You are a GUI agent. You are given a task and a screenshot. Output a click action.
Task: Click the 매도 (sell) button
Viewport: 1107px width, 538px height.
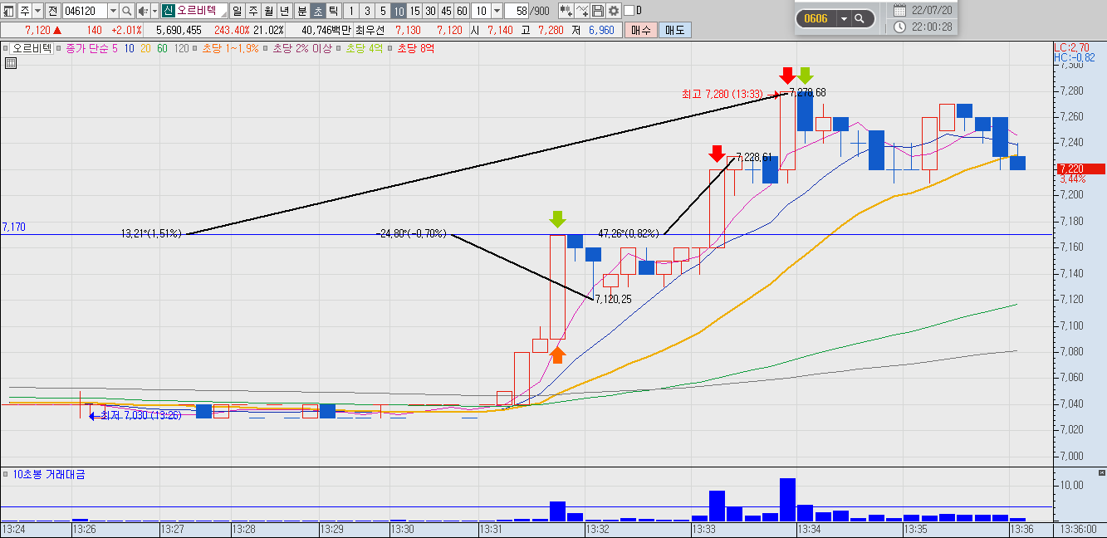[675, 30]
